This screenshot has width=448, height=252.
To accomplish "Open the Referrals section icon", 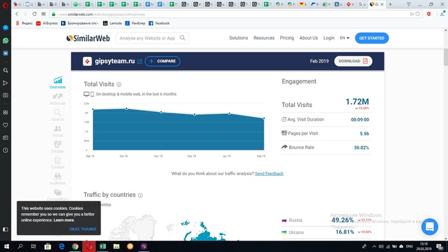I will click(x=58, y=96).
